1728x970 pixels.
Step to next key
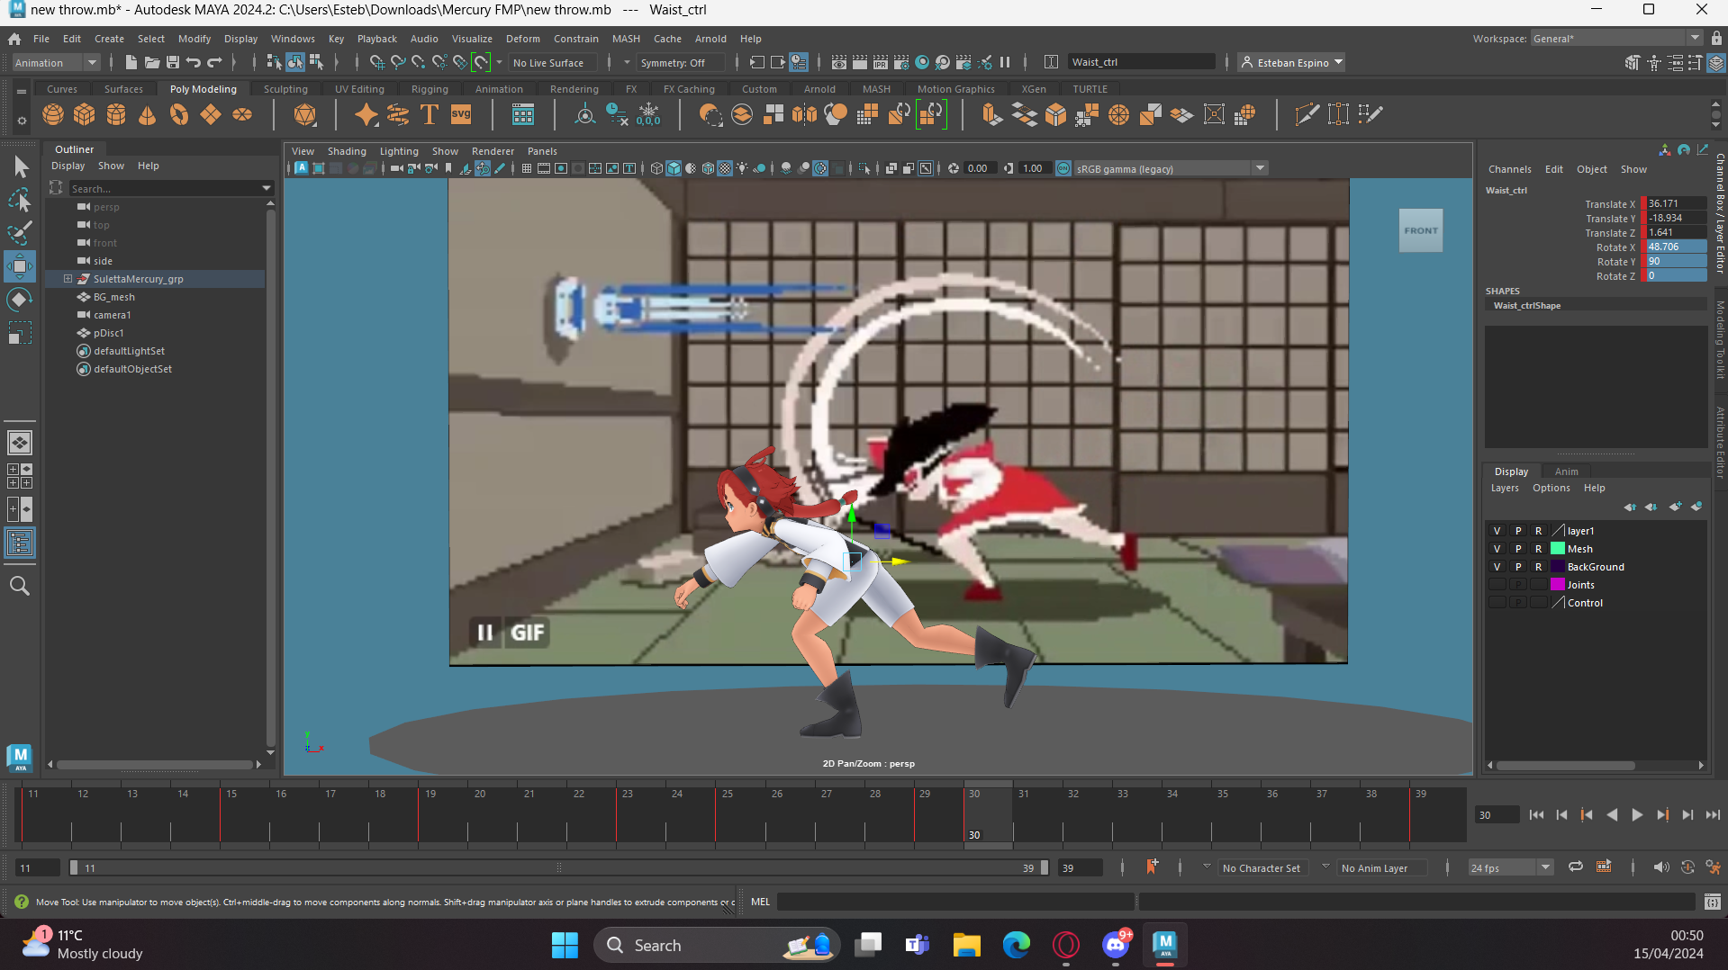click(1662, 815)
